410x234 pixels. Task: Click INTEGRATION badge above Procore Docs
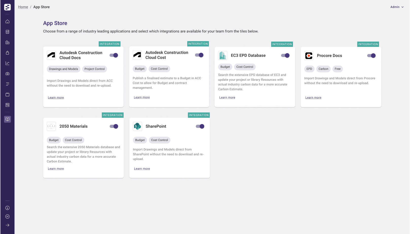point(368,44)
